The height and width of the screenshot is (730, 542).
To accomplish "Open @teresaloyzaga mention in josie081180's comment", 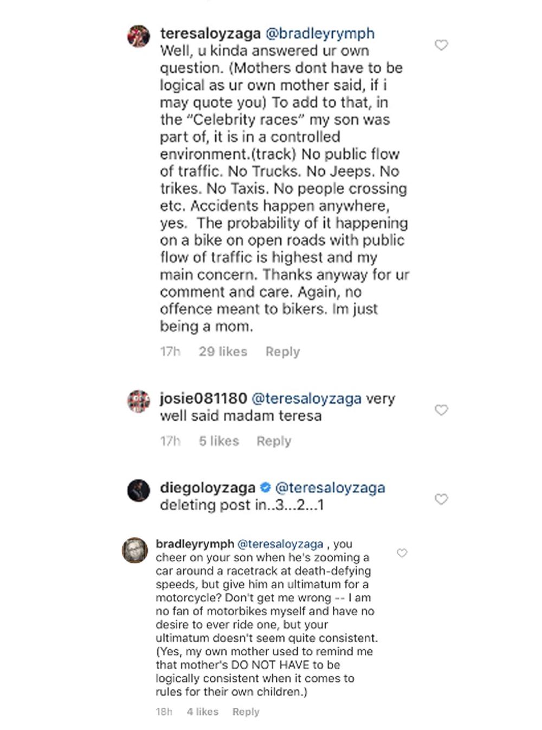I will click(306, 398).
